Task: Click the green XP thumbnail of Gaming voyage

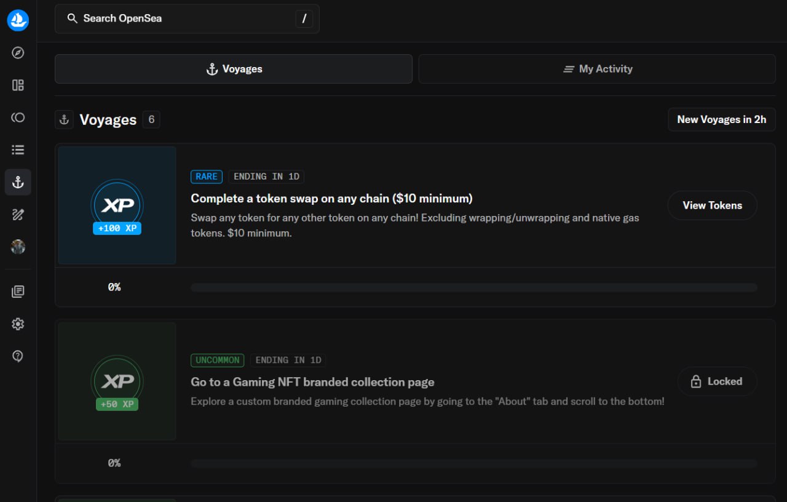Action: click(117, 381)
